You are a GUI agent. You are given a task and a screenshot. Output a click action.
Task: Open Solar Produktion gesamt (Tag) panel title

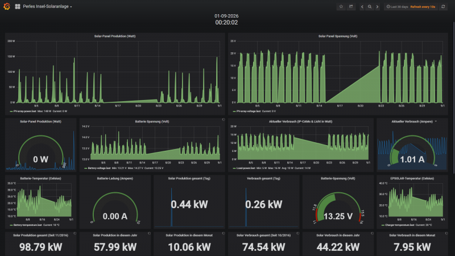point(189,179)
